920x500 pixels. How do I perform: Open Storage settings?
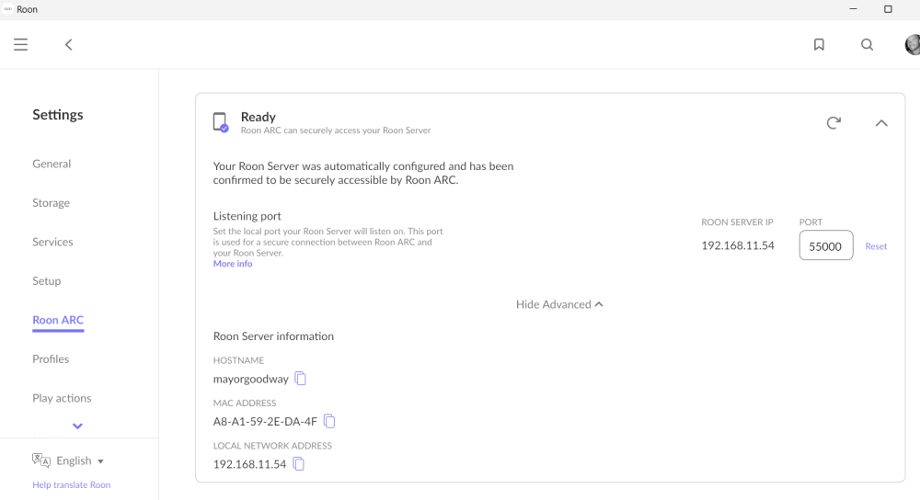coord(51,203)
